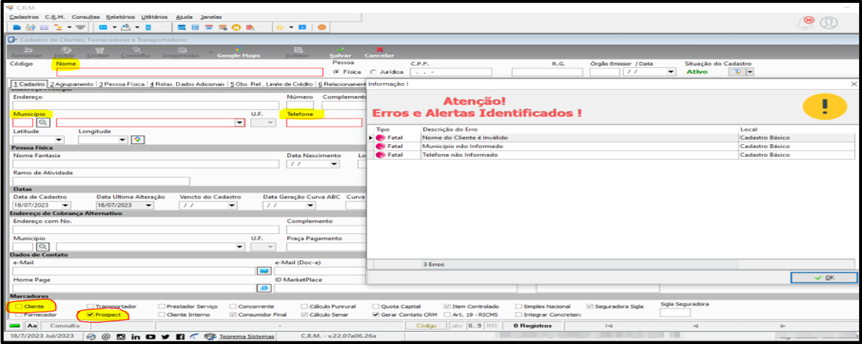The height and width of the screenshot is (344, 862).
Task: Open the Consultas menu
Action: coord(86,17)
